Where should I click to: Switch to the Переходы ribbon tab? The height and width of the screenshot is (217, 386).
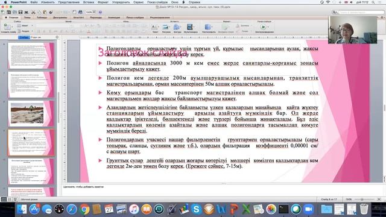(96, 17)
